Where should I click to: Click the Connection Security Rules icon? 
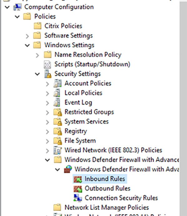click(77, 198)
